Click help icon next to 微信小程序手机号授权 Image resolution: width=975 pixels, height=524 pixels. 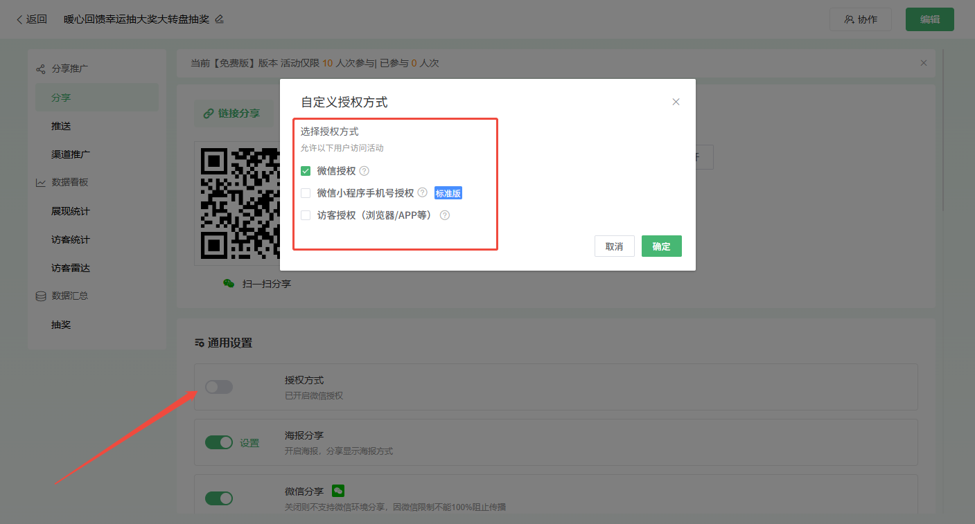pyautogui.click(x=422, y=193)
